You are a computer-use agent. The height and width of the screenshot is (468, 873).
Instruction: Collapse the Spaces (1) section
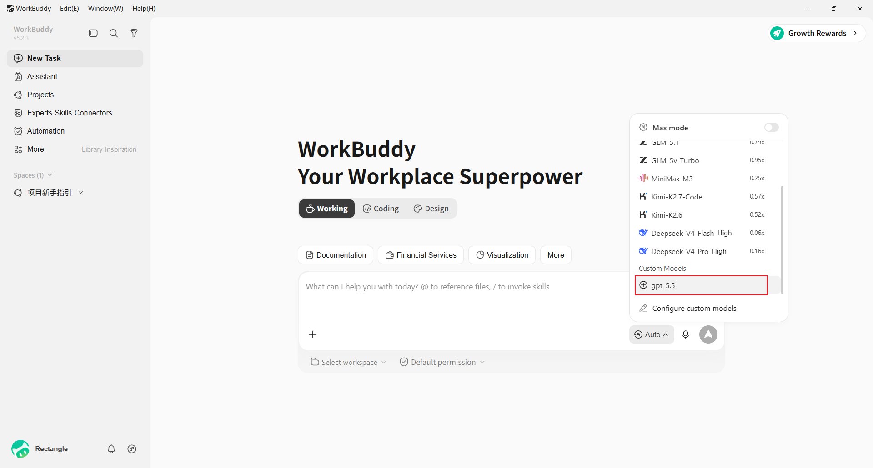click(x=33, y=175)
